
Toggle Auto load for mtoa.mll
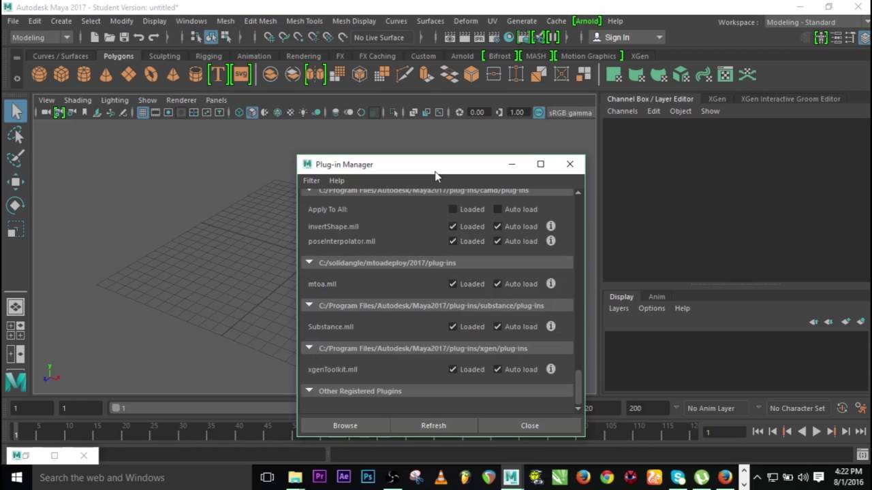pyautogui.click(x=497, y=284)
